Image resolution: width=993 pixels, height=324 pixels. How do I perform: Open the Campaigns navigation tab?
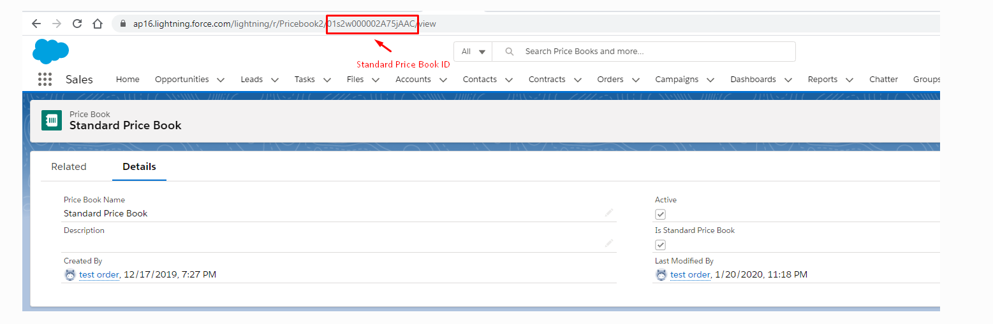tap(677, 80)
